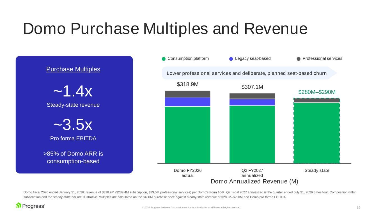Screen dimensions: 383x215
Task: Select the slide title "Domo Purchase Multiples and Revenue"
Action: point(165,29)
